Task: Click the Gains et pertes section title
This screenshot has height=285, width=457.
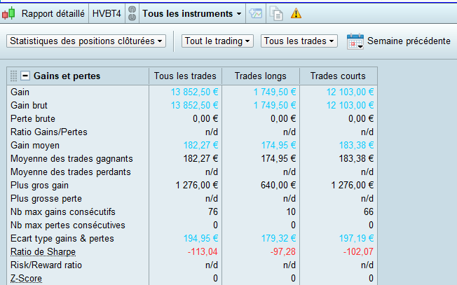Action: (x=67, y=76)
